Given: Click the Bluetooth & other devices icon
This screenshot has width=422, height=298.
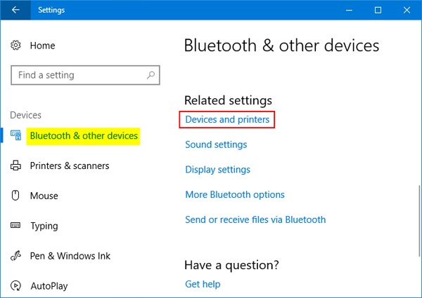Looking at the screenshot, I should (16, 136).
